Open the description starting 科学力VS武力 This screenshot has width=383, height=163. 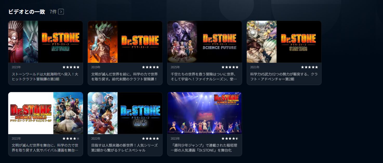coord(284,77)
